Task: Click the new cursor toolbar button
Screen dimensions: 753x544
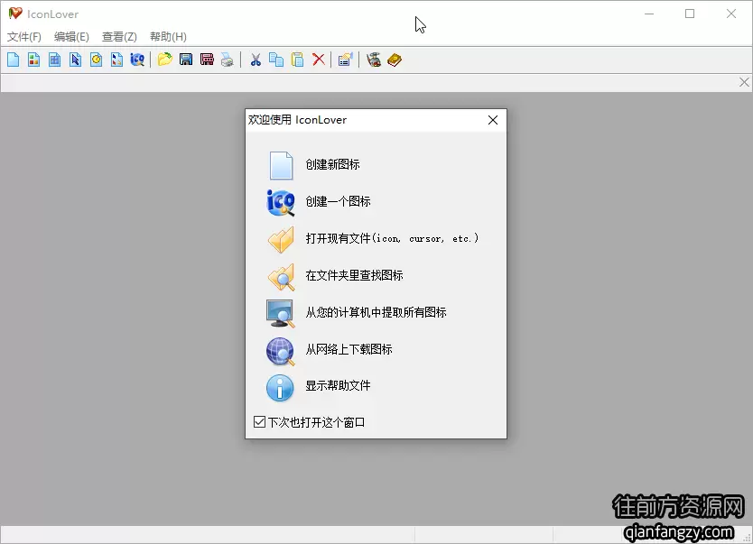Action: [76, 60]
